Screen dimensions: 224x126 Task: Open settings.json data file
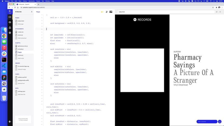[21, 91]
